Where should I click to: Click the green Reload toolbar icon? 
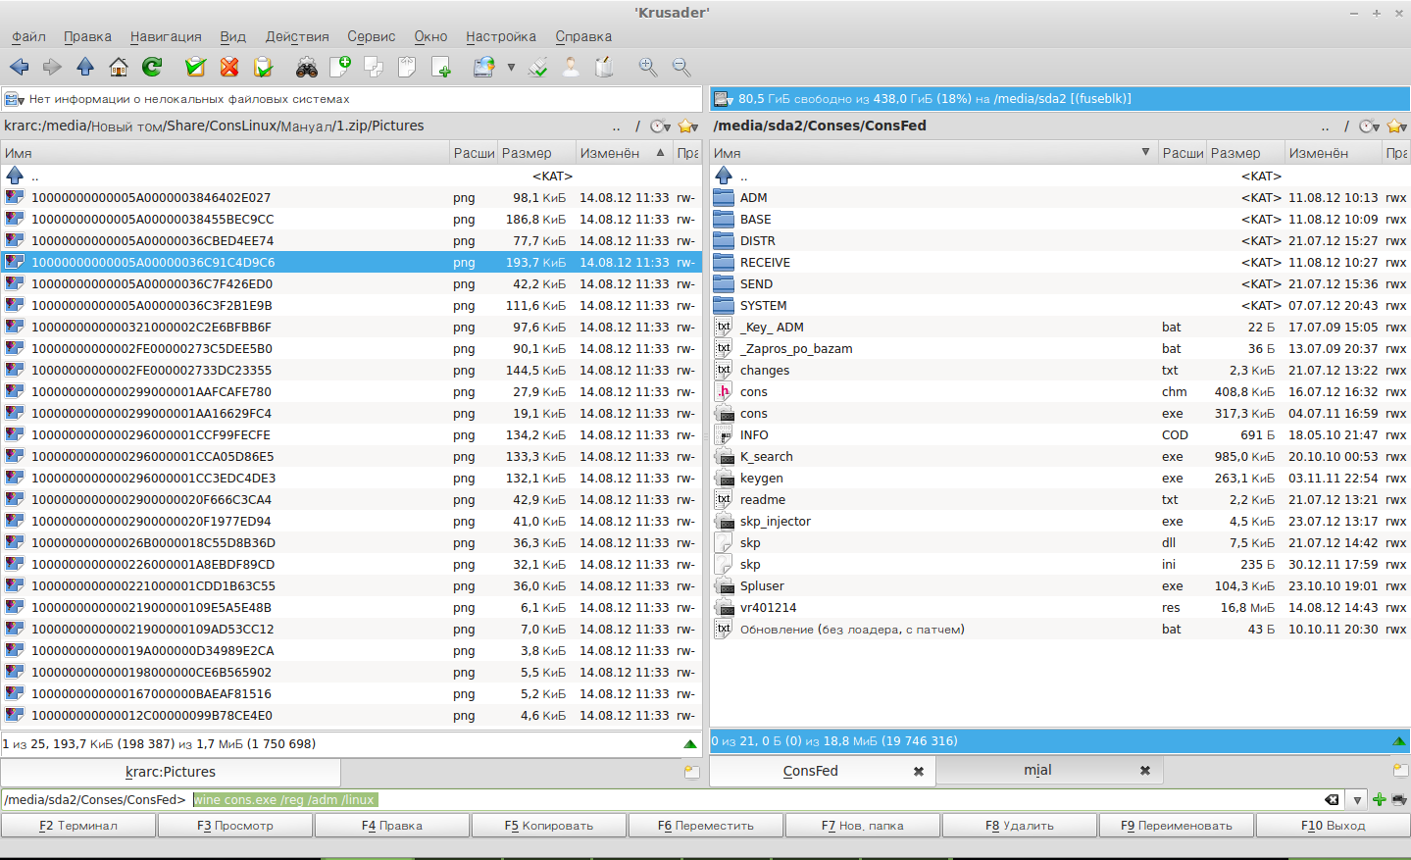(152, 67)
